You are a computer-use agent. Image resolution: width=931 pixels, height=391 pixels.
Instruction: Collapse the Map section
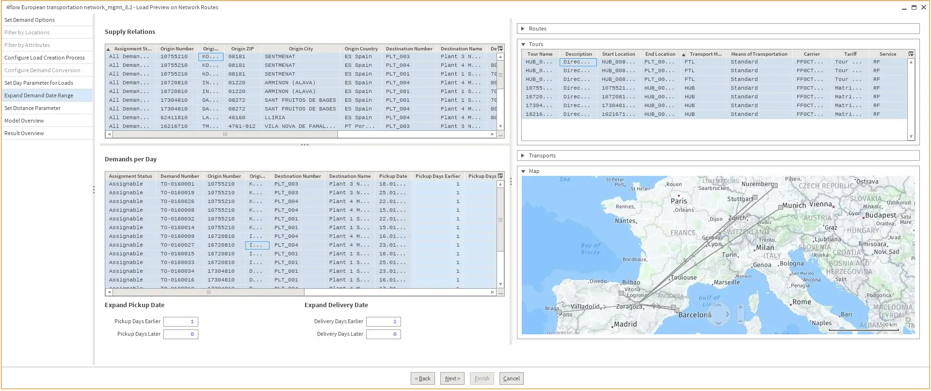[x=523, y=171]
